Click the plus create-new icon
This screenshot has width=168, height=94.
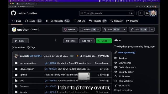coord(141,13)
